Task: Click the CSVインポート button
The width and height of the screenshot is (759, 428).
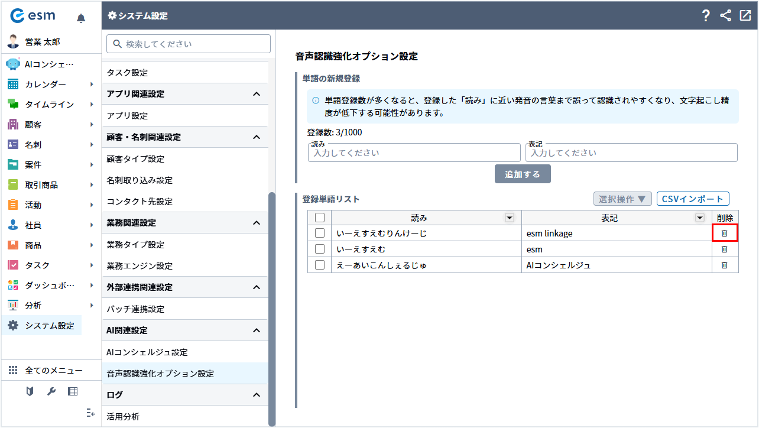Action: 693,199
